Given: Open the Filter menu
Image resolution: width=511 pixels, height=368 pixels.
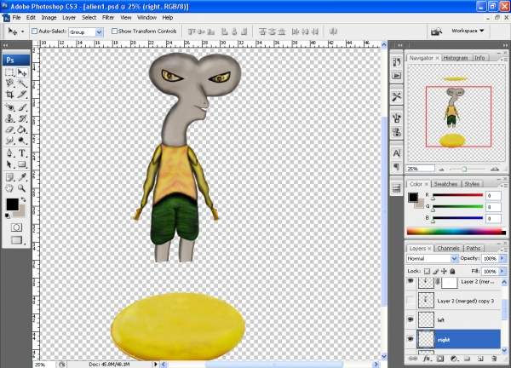Looking at the screenshot, I should 108,18.
